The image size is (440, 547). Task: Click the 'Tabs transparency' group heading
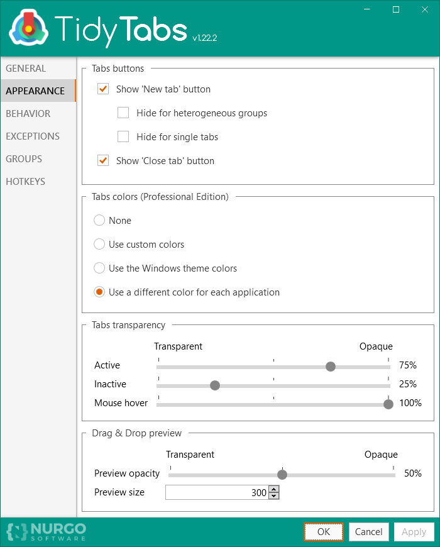[x=128, y=325]
